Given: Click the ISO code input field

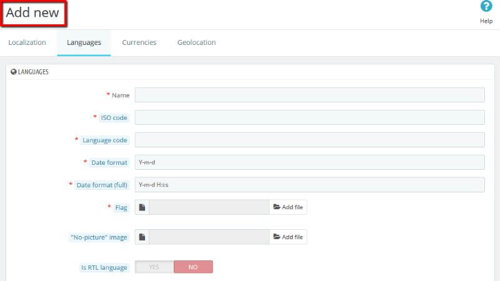Looking at the screenshot, I should pos(309,117).
